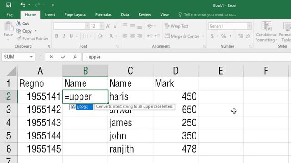Screen dimensions: 291x163
Task: Toggle Underline formatting
Action: pos(71,36)
